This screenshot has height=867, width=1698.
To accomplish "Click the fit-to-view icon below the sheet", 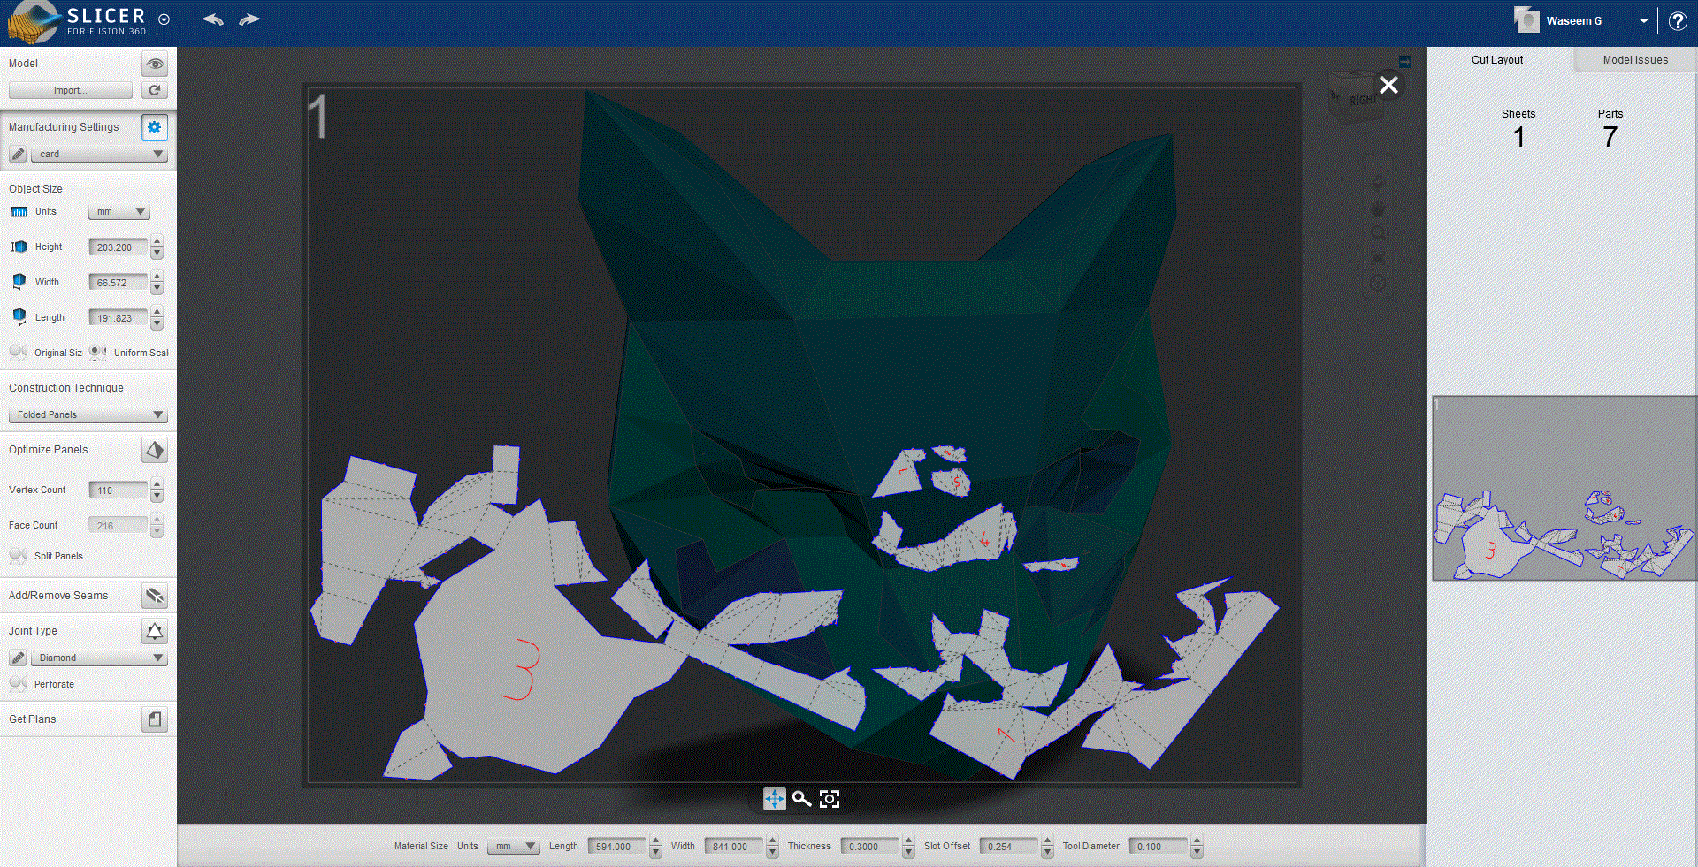I will 830,799.
